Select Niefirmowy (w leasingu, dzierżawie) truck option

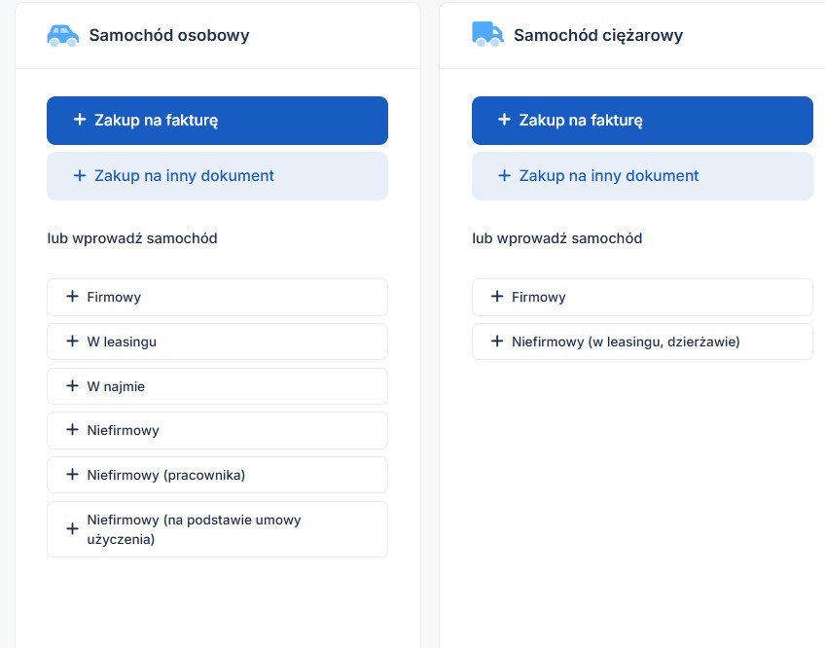(642, 342)
